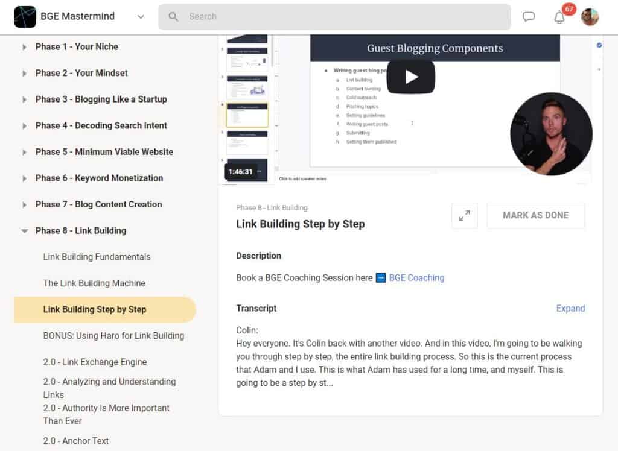Expand Phase 2 - Your Mindset arrow
Image resolution: width=618 pixels, height=451 pixels.
(x=24, y=74)
